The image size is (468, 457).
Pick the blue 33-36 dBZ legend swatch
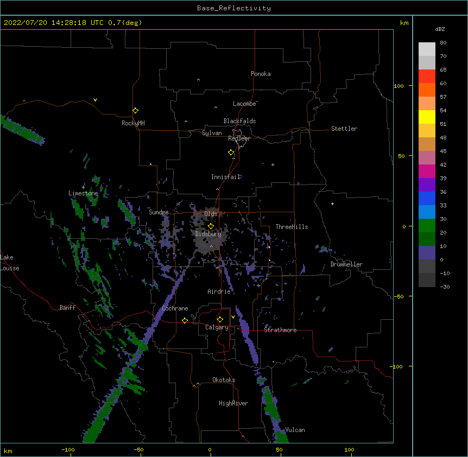(x=427, y=199)
